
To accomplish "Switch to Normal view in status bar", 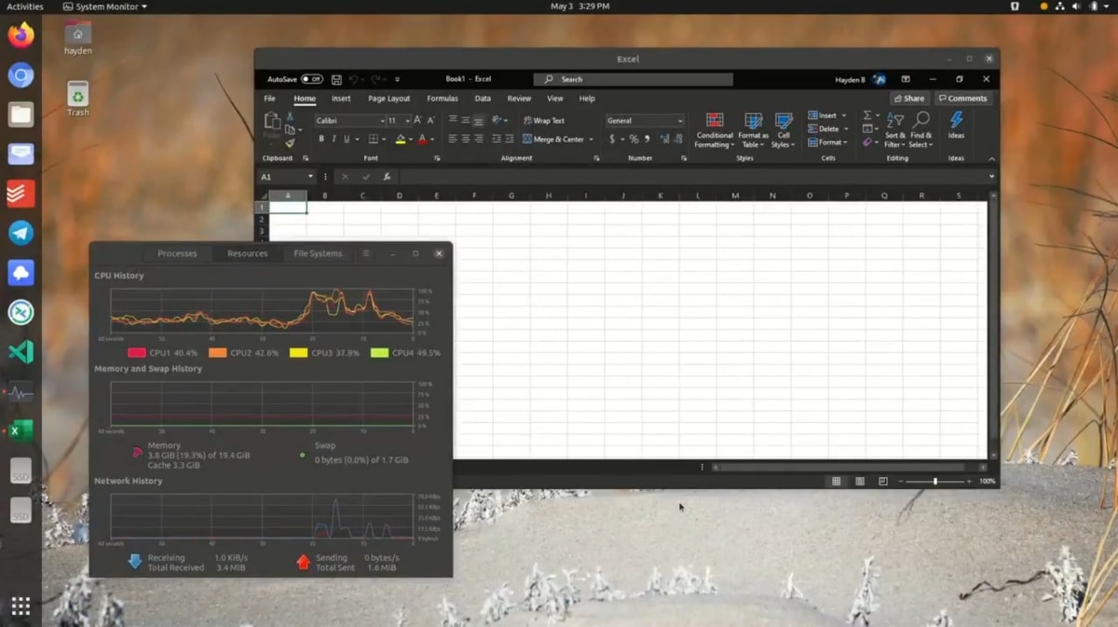I will [x=836, y=482].
